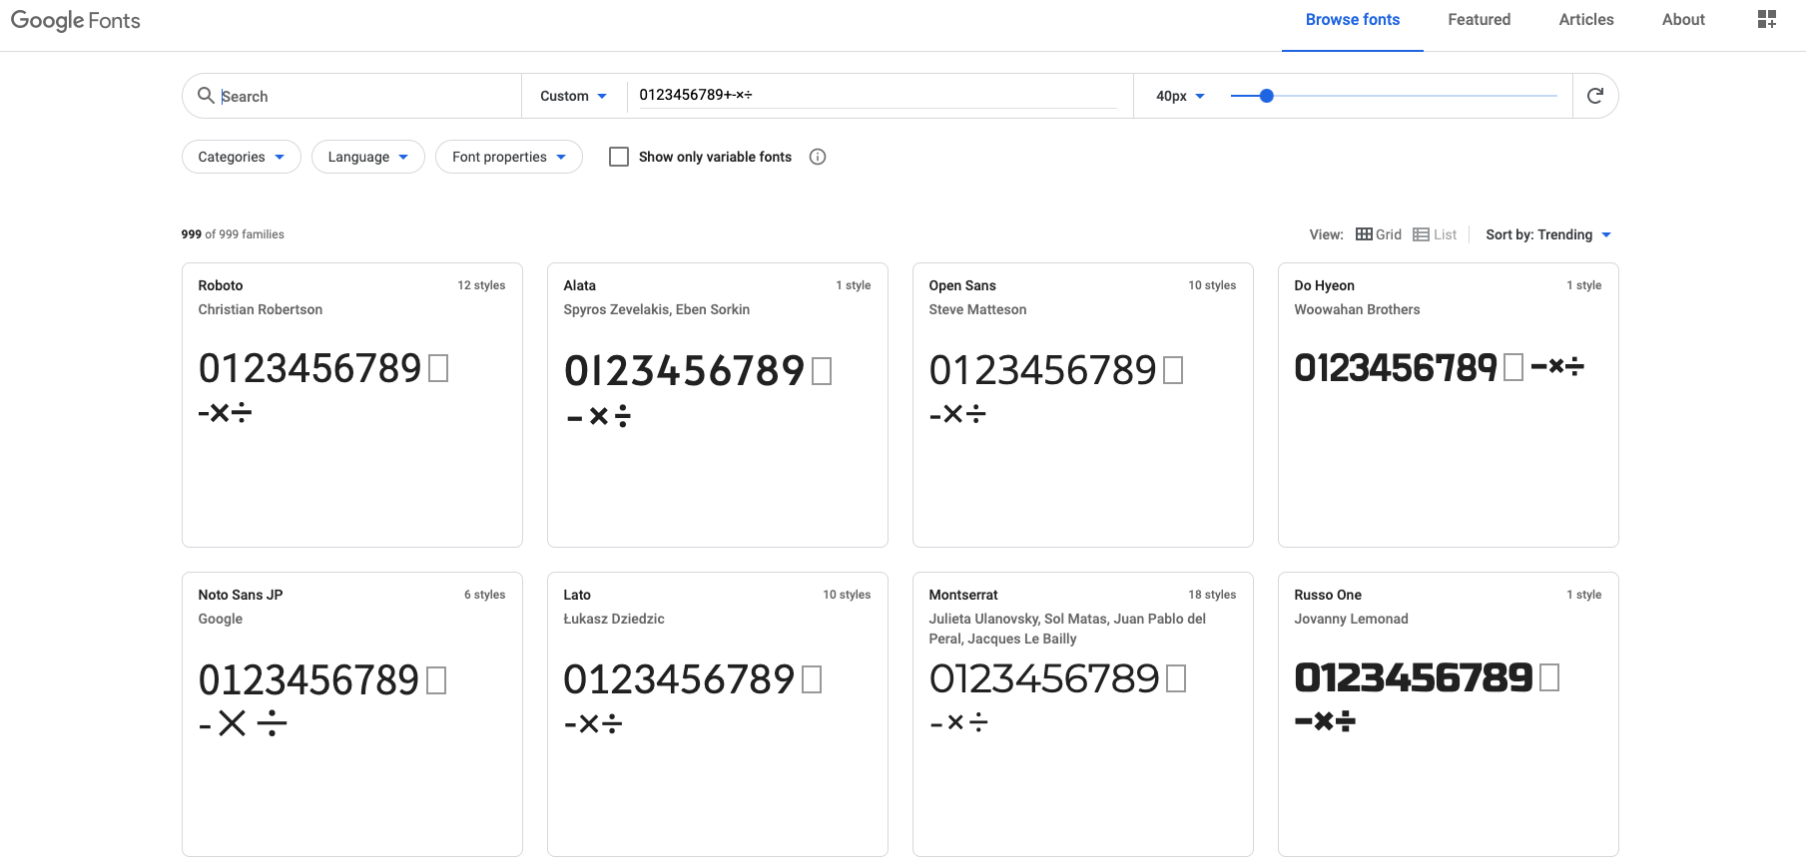Click the 10 styles label on Lato
Image resolution: width=1806 pixels, height=868 pixels.
(x=847, y=595)
